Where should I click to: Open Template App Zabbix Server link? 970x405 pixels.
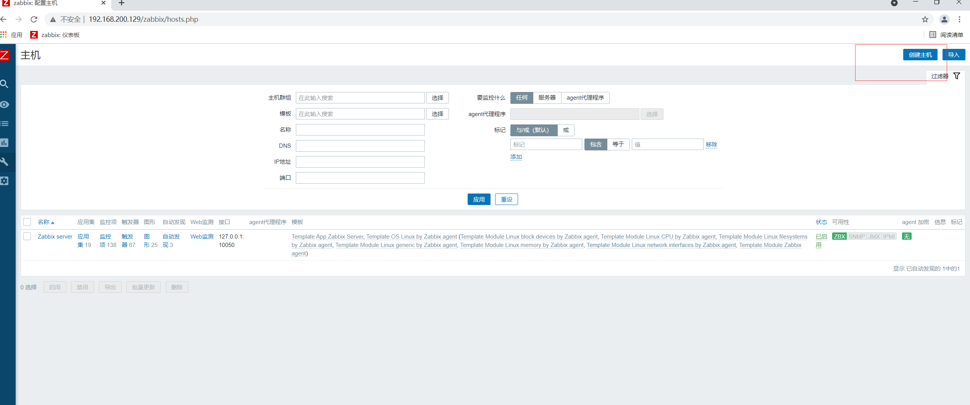(x=327, y=236)
